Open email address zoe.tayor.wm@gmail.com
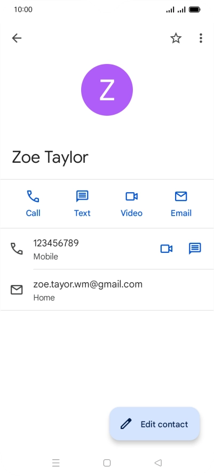 (x=88, y=284)
